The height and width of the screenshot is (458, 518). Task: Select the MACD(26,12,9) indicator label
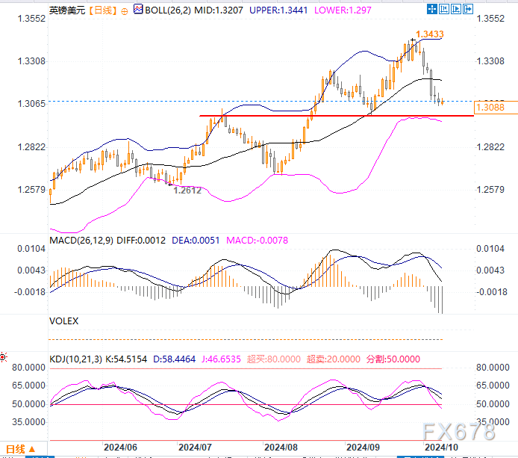click(x=81, y=241)
